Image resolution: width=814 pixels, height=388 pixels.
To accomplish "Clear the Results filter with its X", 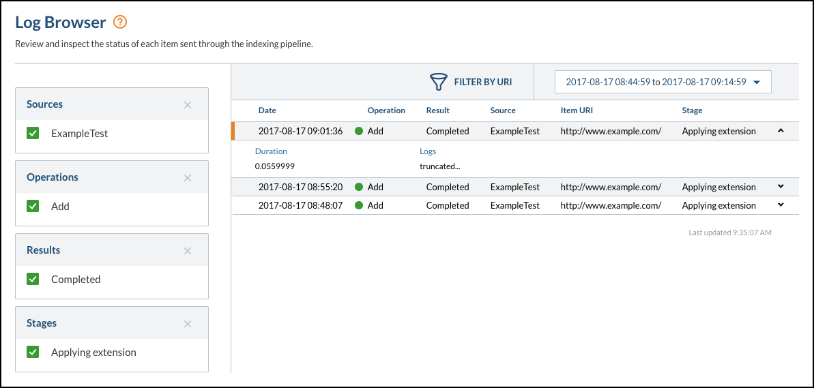I will point(188,251).
